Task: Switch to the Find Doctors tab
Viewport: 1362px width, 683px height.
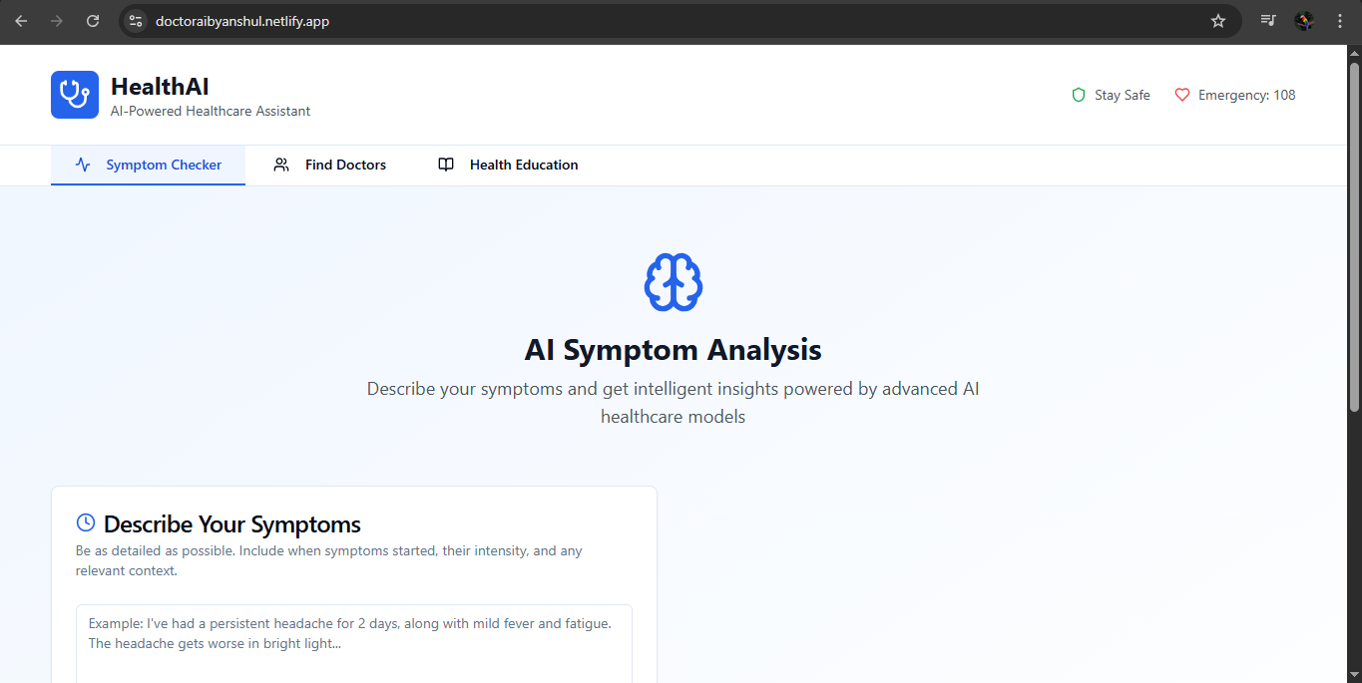Action: 330,165
